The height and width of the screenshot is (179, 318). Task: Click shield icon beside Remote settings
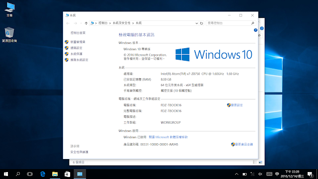tap(67, 48)
